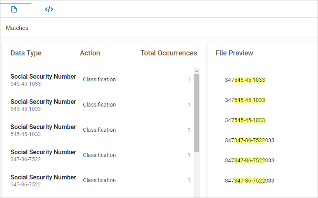This screenshot has width=318, height=198.
Task: Click first highlighted 347-86-7522 in File Preview
Action: click(249, 140)
